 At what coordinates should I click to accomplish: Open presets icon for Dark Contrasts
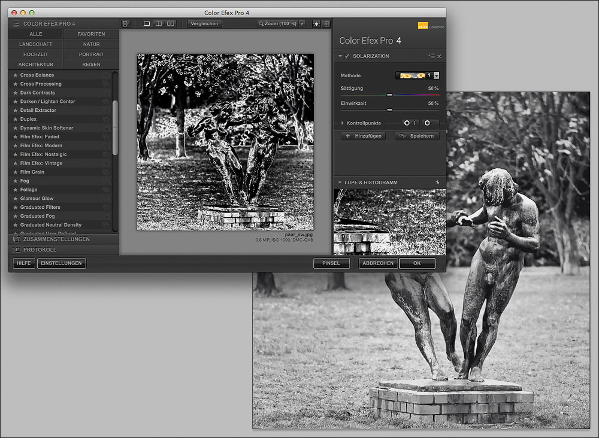tap(106, 93)
